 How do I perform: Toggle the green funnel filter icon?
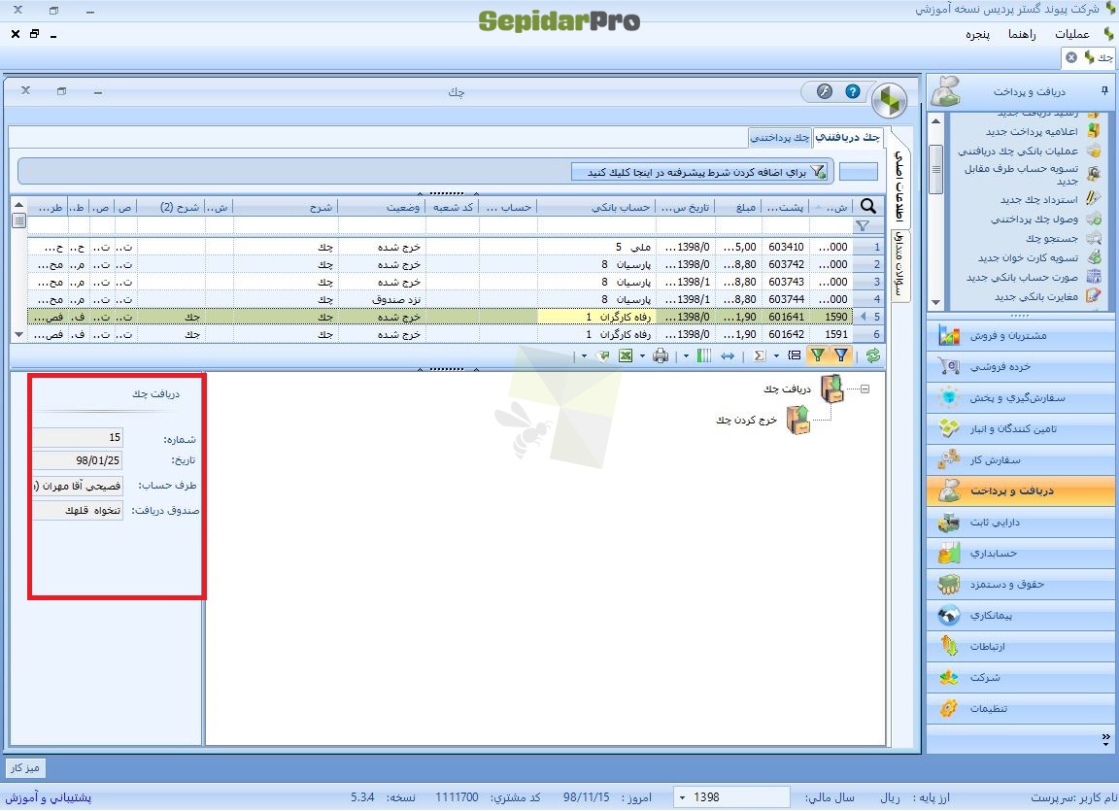click(818, 355)
